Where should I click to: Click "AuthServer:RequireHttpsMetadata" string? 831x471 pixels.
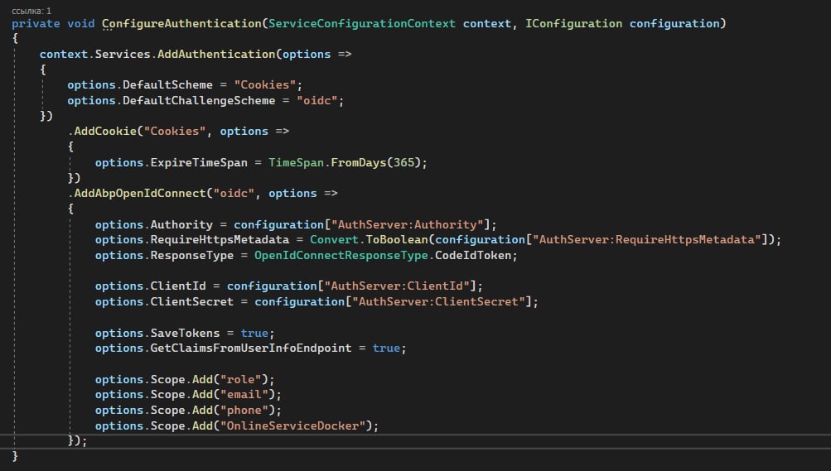coord(646,240)
